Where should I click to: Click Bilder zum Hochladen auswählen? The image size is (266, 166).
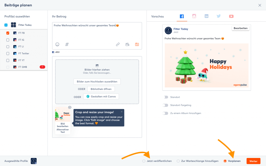[x=97, y=82]
